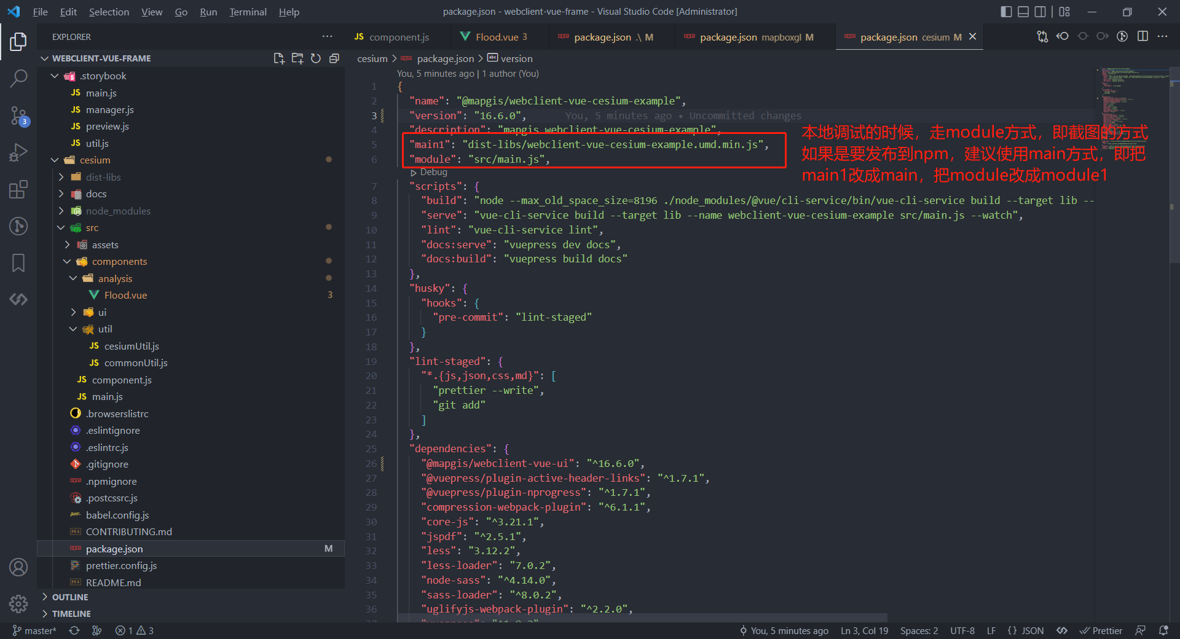Click the master branch status item
This screenshot has height=639, width=1180.
coord(34,630)
